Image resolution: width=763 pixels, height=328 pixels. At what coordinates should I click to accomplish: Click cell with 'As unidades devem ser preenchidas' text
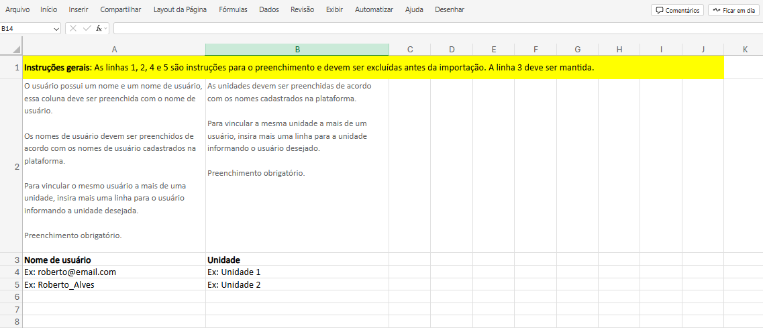[297, 166]
